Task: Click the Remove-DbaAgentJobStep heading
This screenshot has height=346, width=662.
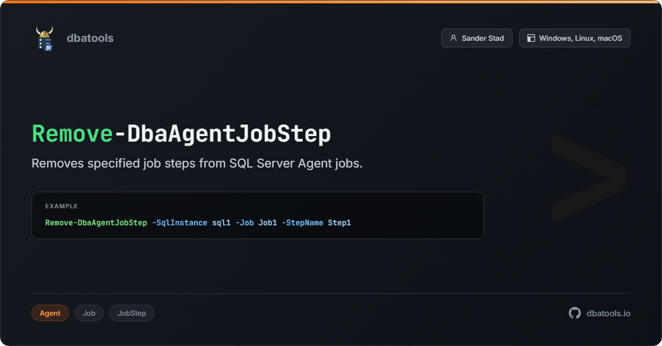Action: click(181, 134)
